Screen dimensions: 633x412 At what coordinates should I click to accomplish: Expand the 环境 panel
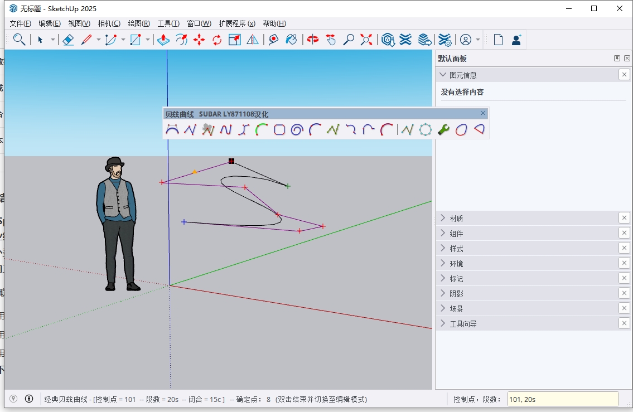tap(443, 263)
